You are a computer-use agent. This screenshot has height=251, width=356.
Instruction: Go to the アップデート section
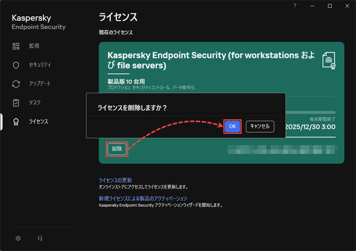coord(40,84)
